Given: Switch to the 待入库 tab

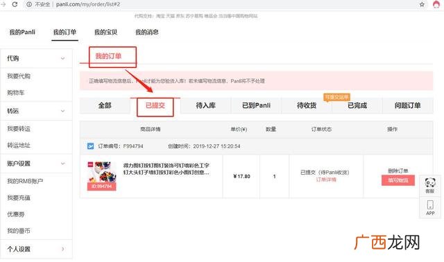Looking at the screenshot, I should [206, 105].
